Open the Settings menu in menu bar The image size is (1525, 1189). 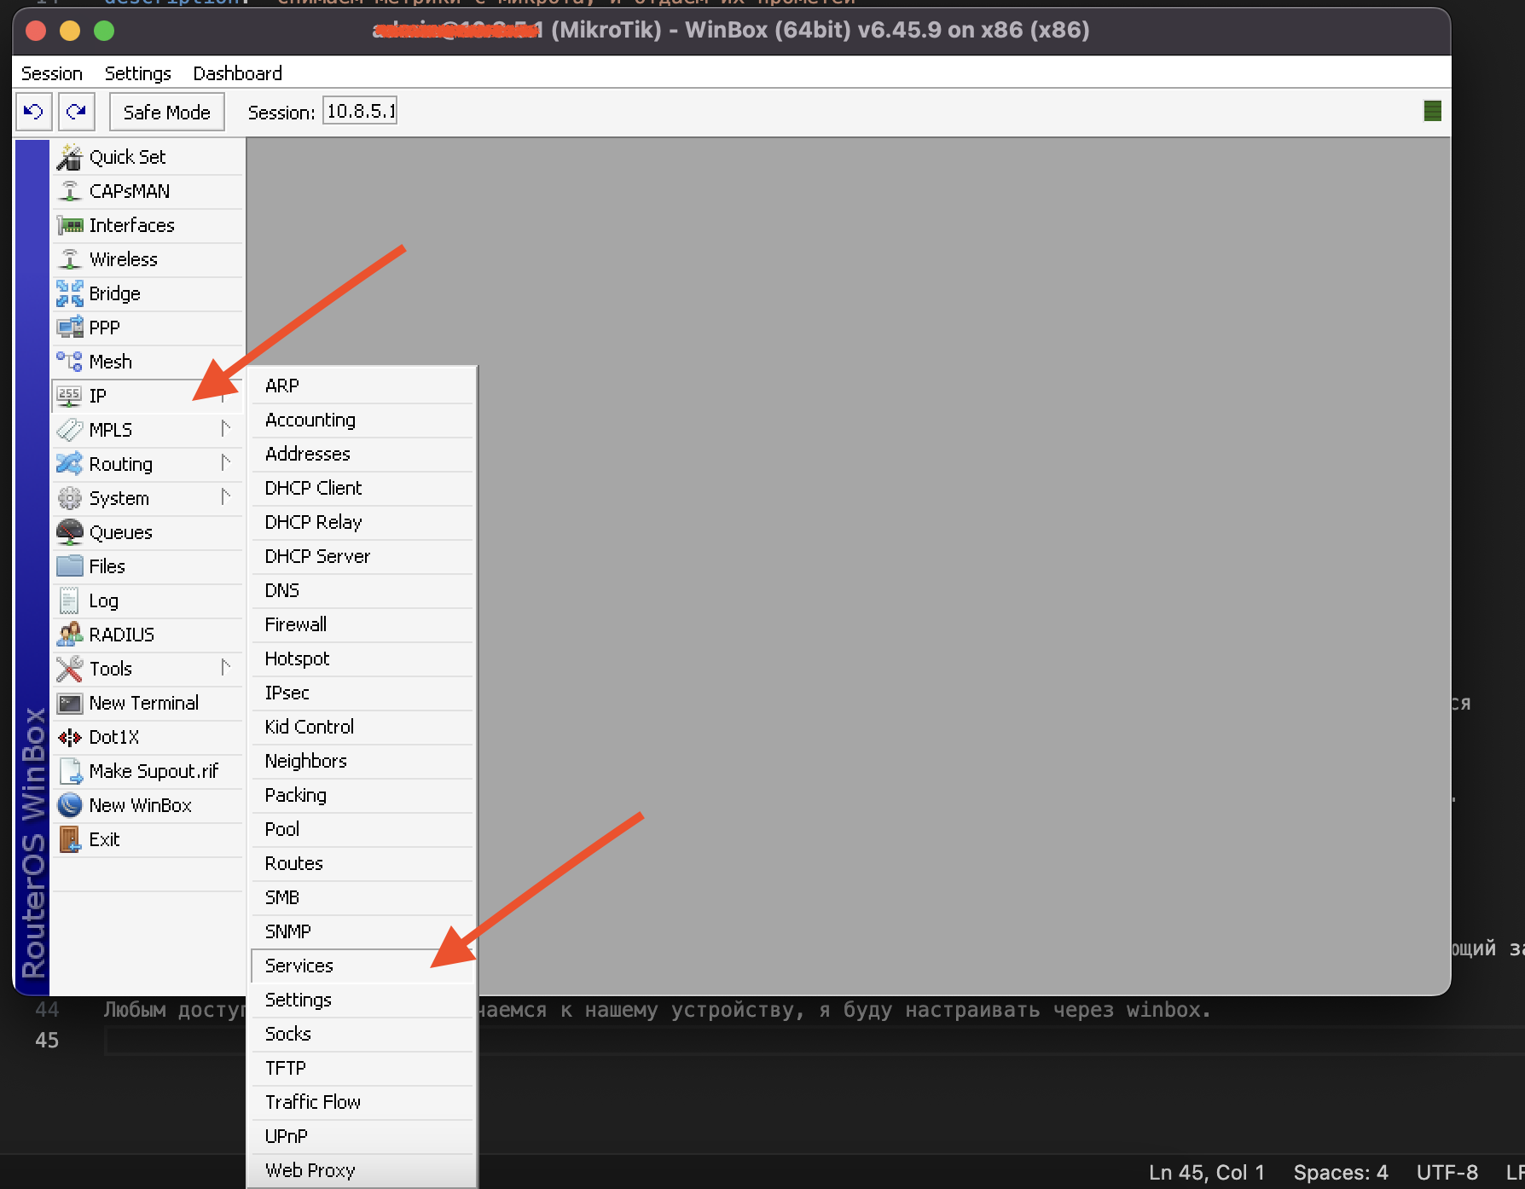138,73
